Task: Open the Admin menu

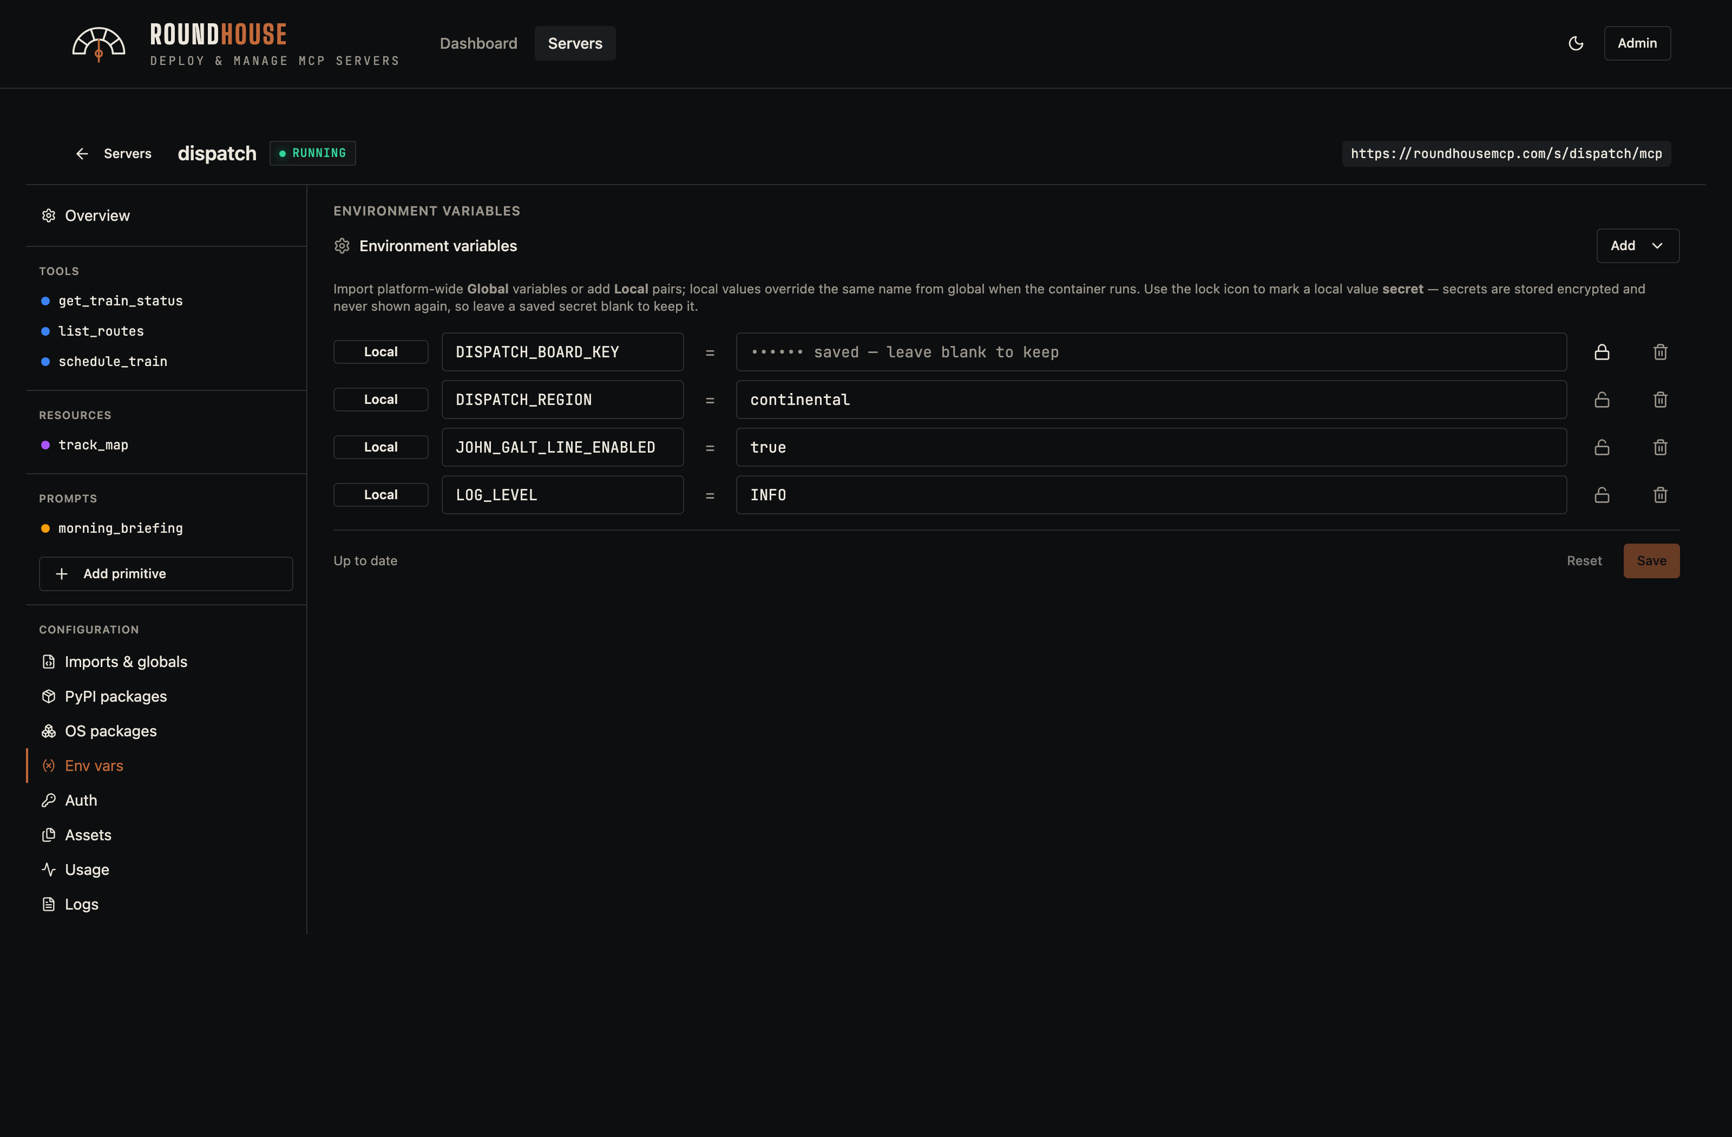Action: coord(1637,44)
